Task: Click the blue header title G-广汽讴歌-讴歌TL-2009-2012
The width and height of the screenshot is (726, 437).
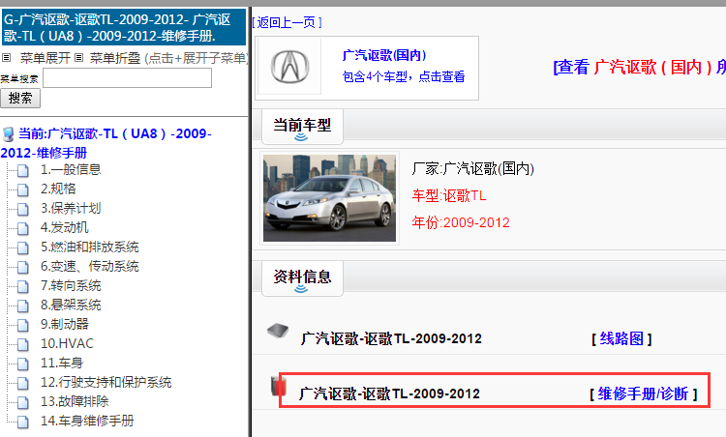Action: [124, 27]
